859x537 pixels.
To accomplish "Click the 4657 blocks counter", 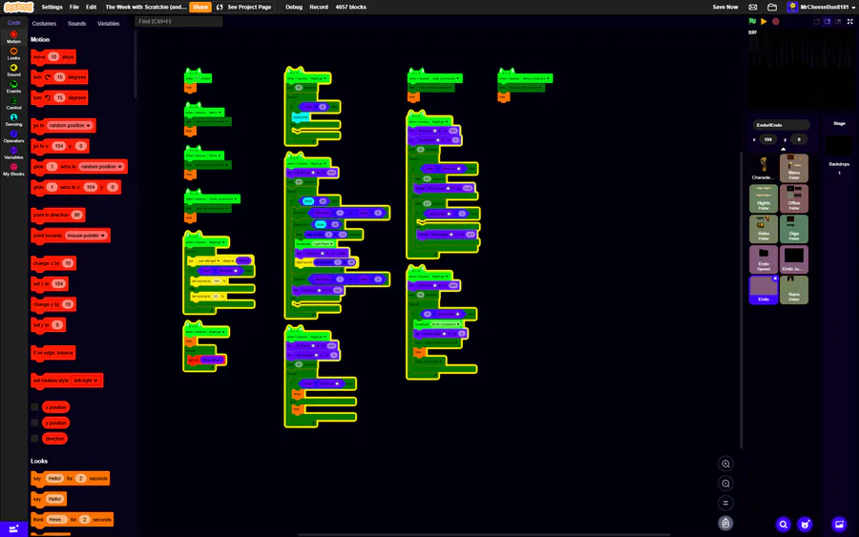I will 350,7.
